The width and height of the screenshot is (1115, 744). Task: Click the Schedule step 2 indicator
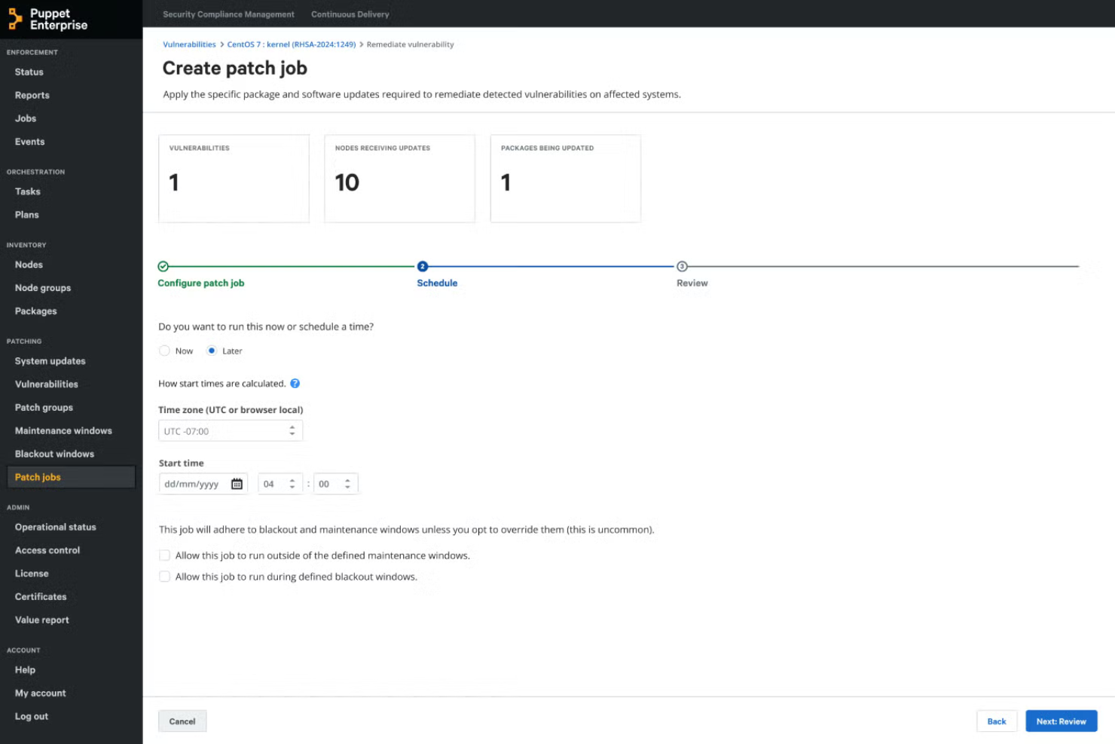point(422,265)
